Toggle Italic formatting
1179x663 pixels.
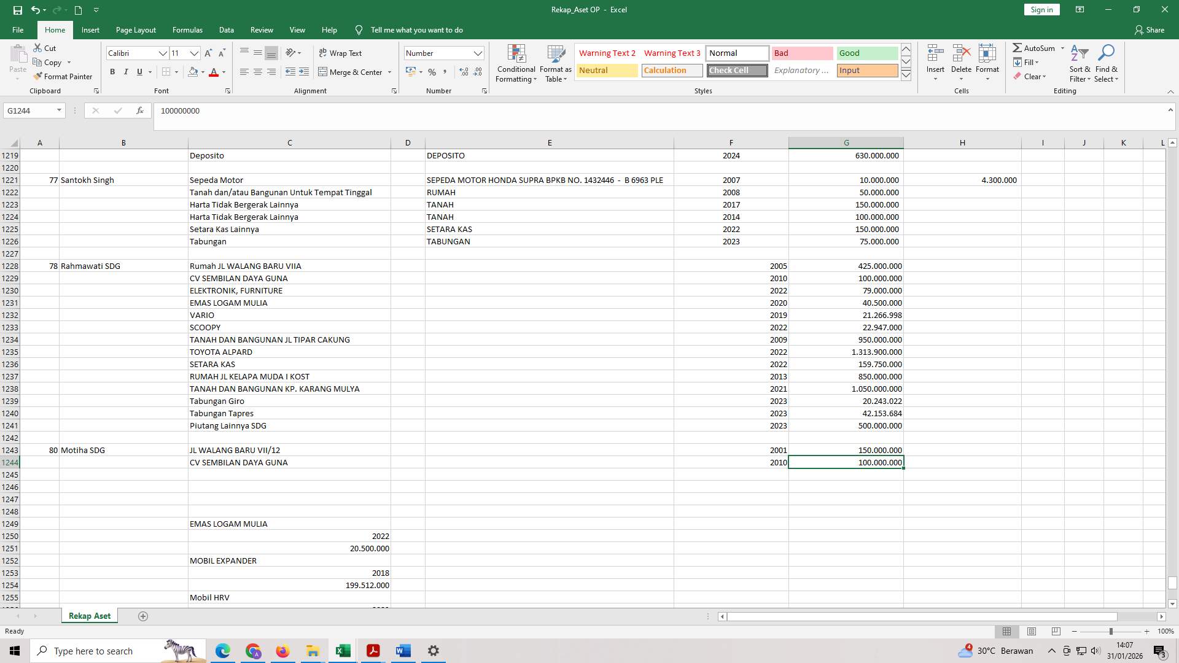point(126,72)
